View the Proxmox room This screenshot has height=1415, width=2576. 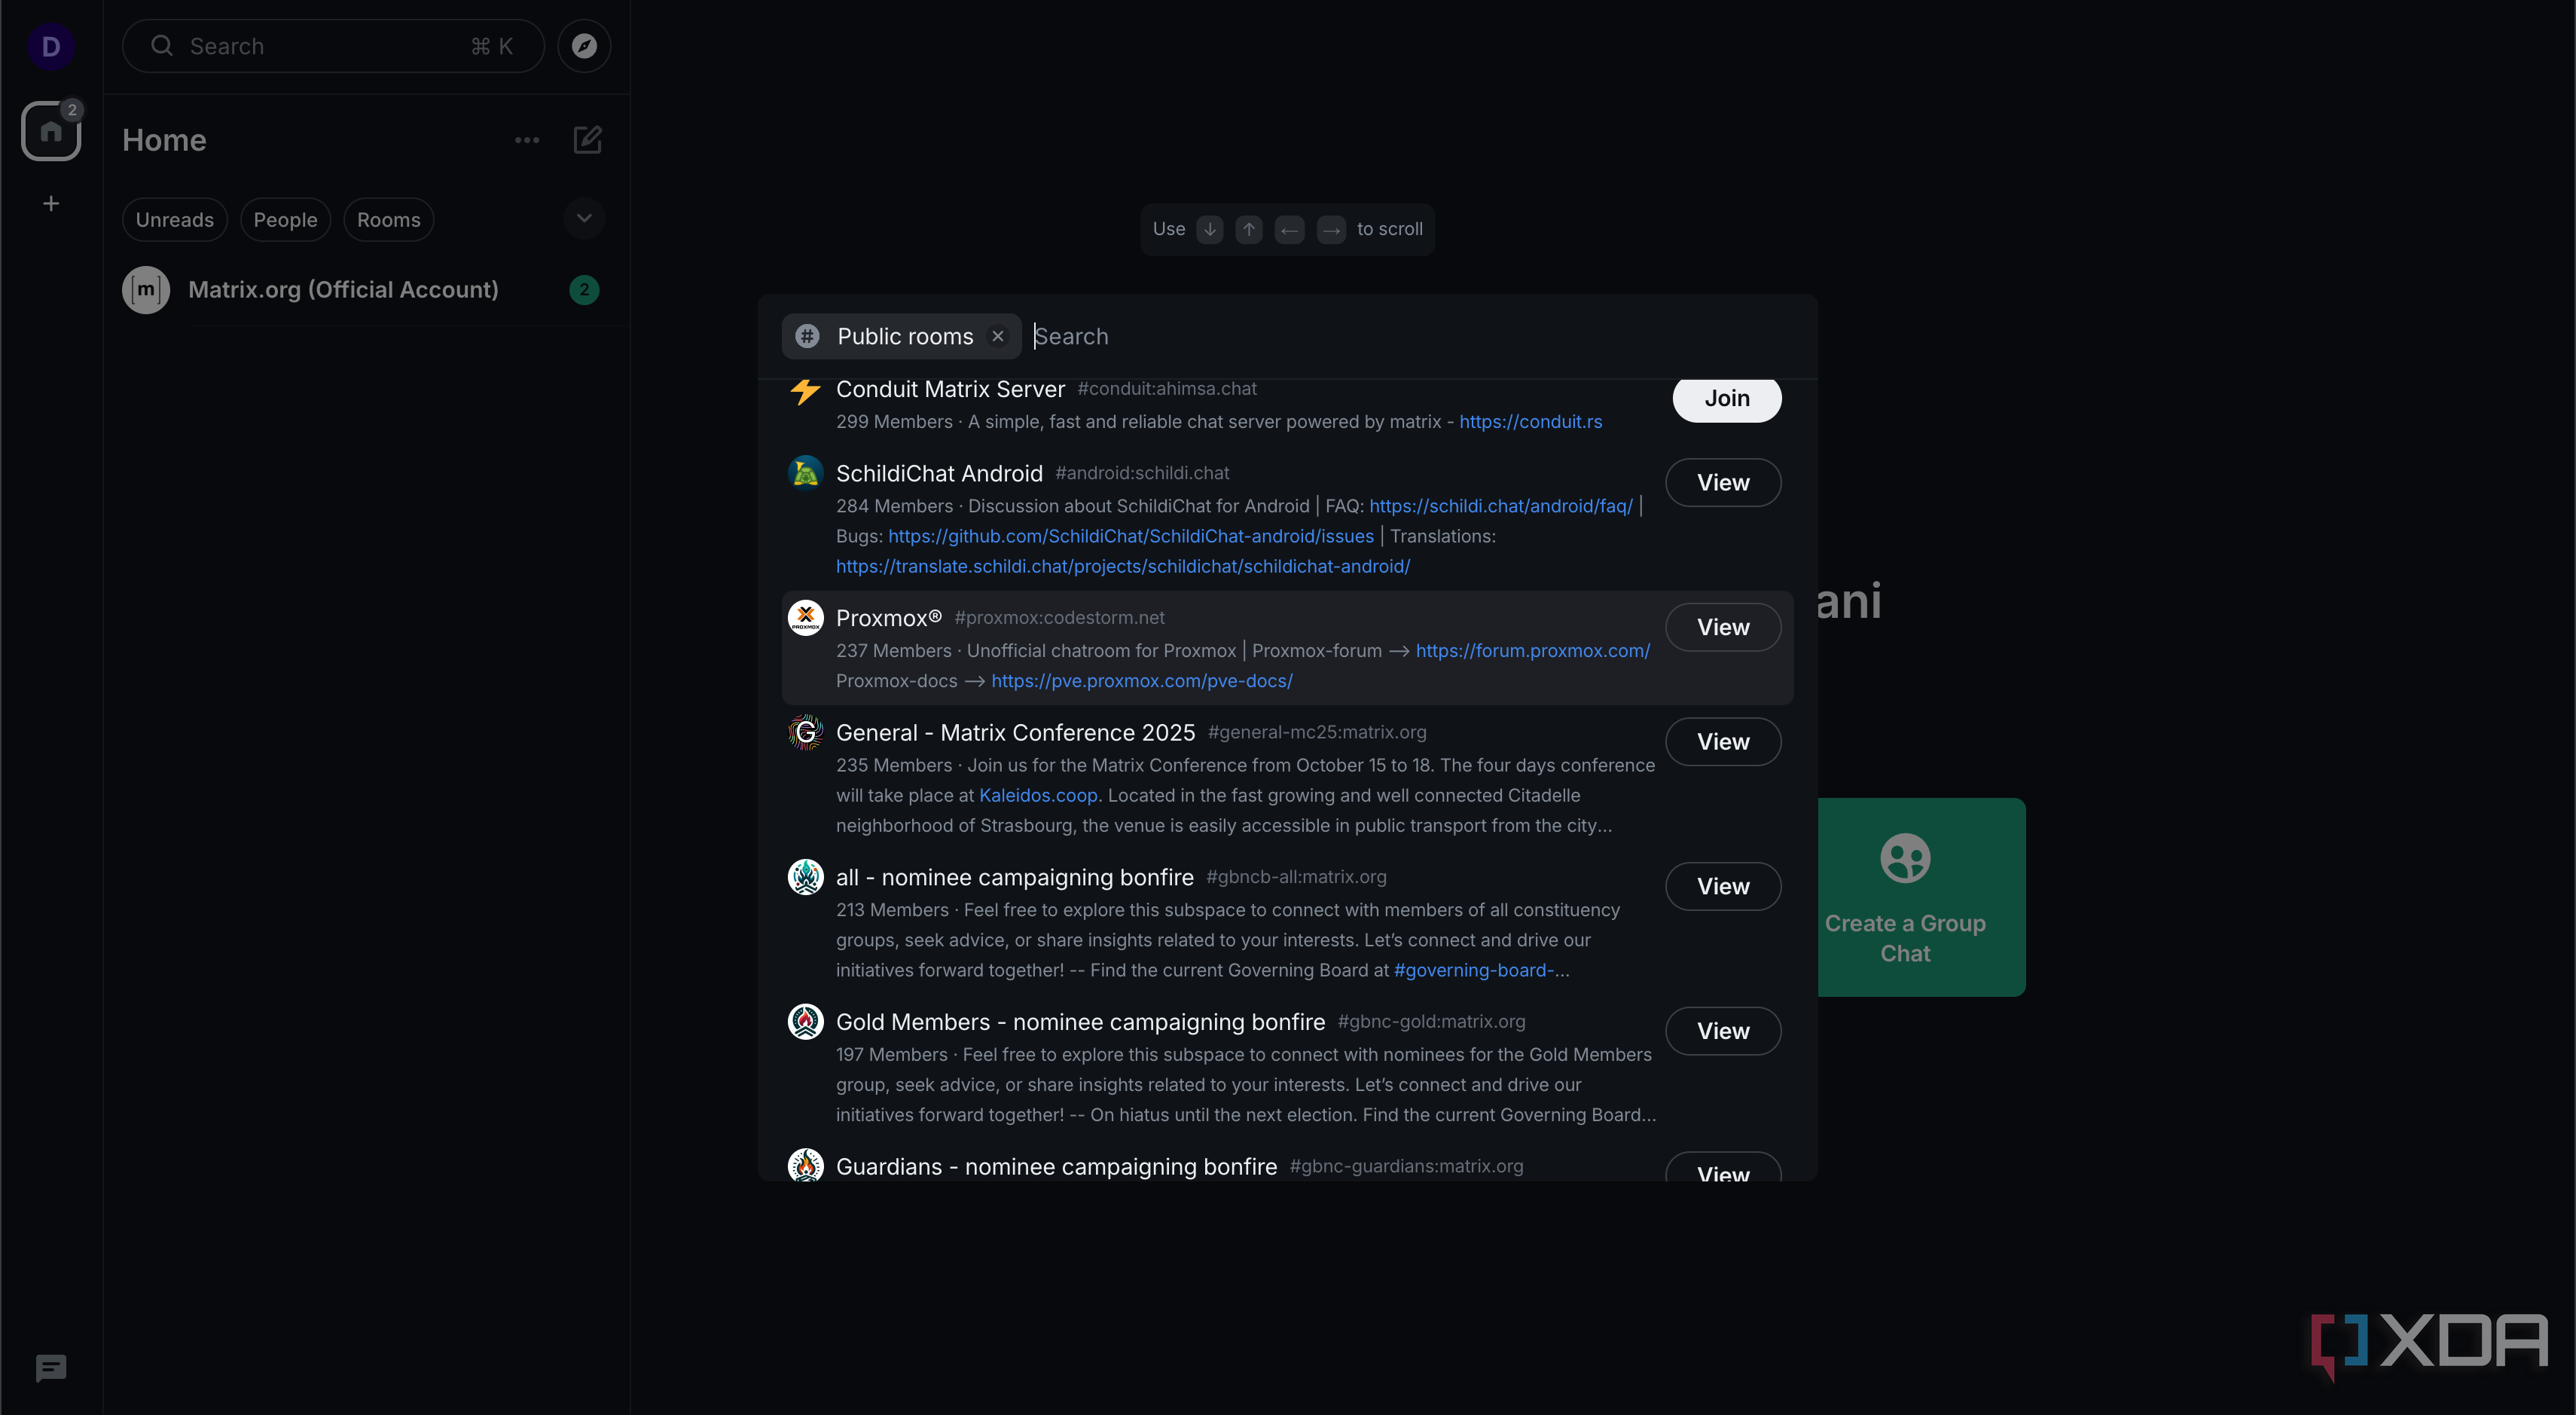click(1722, 627)
